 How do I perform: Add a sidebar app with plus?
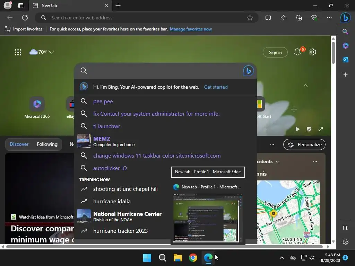pyautogui.click(x=345, y=75)
